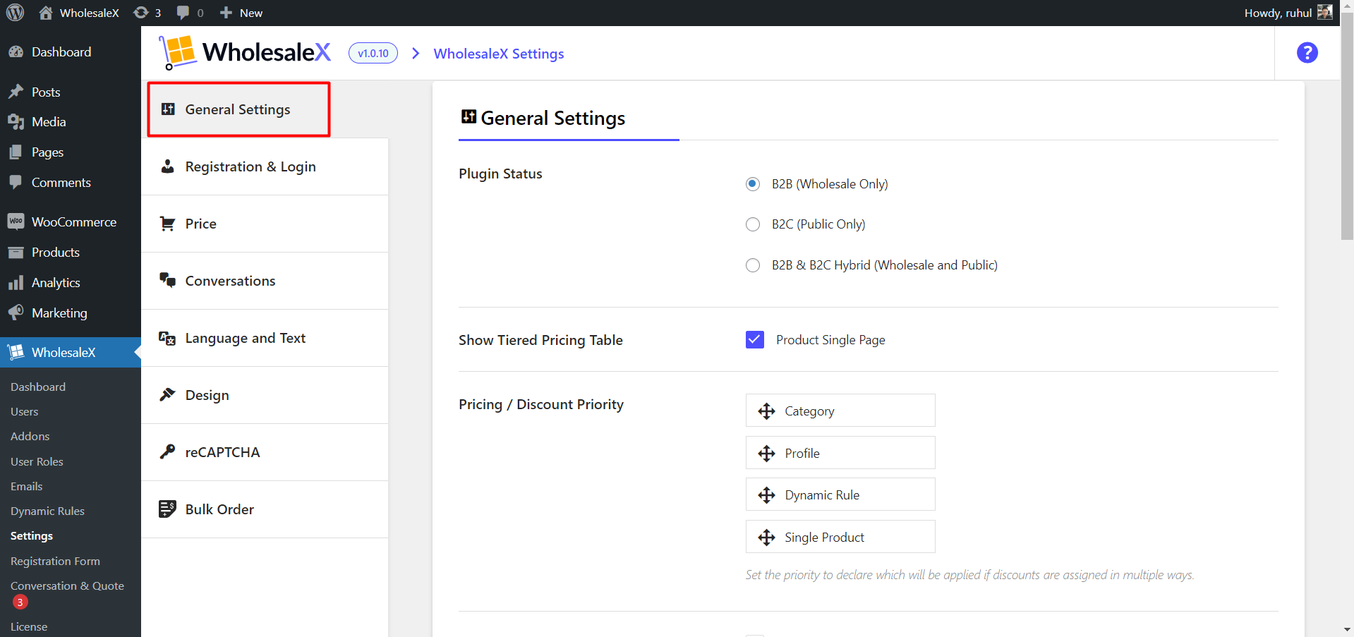Select B2B & B2C Hybrid radio button
Screen dimensions: 1354x637
click(x=753, y=265)
